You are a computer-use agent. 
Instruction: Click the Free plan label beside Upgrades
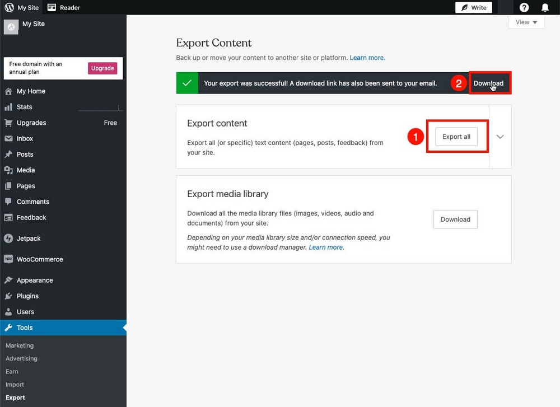point(110,123)
